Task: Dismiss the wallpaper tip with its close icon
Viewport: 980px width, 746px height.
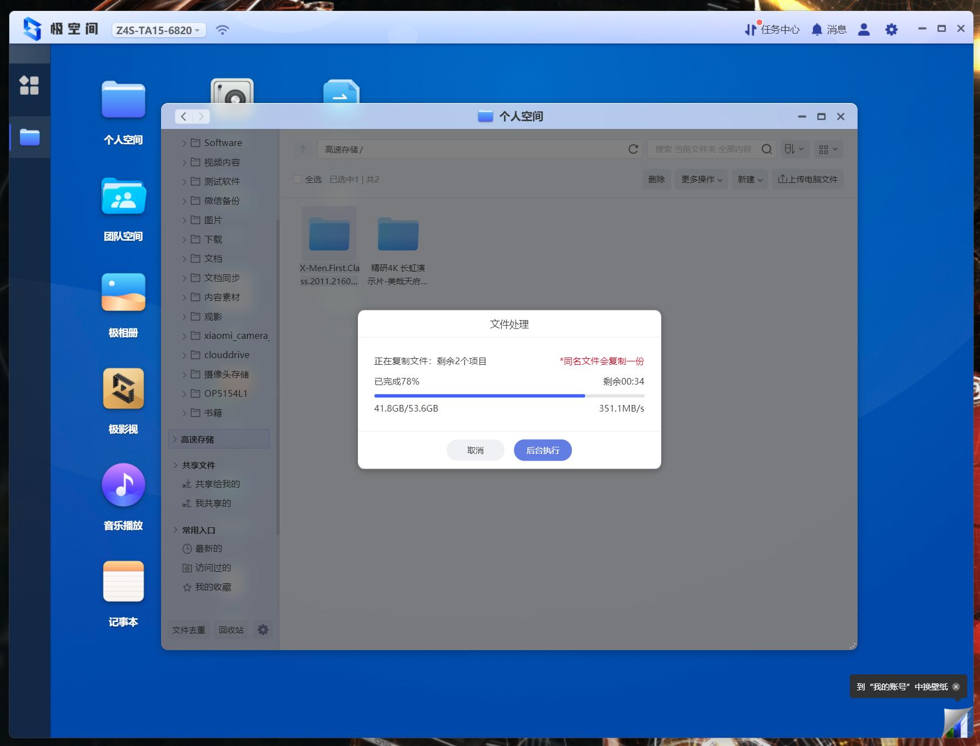Action: (956, 686)
